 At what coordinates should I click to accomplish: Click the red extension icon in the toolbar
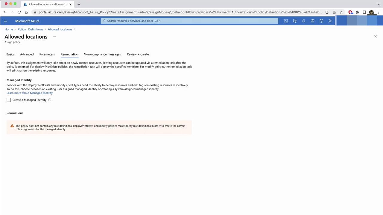point(350,12)
